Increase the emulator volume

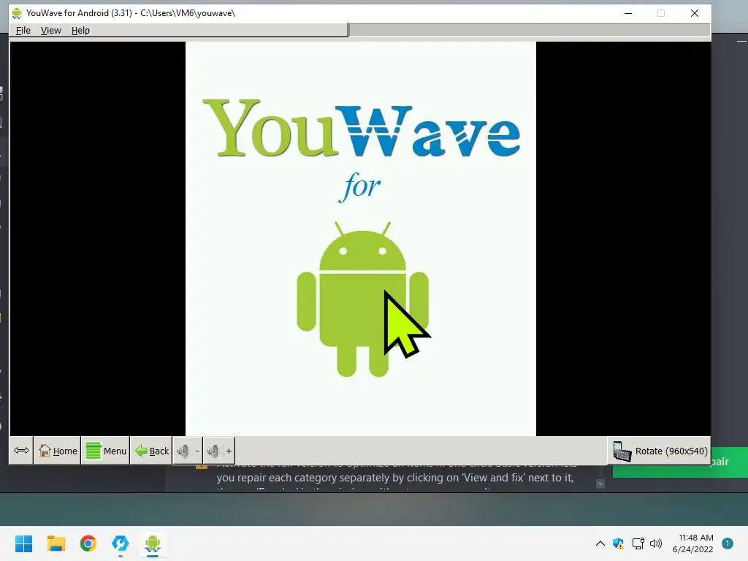tap(219, 450)
